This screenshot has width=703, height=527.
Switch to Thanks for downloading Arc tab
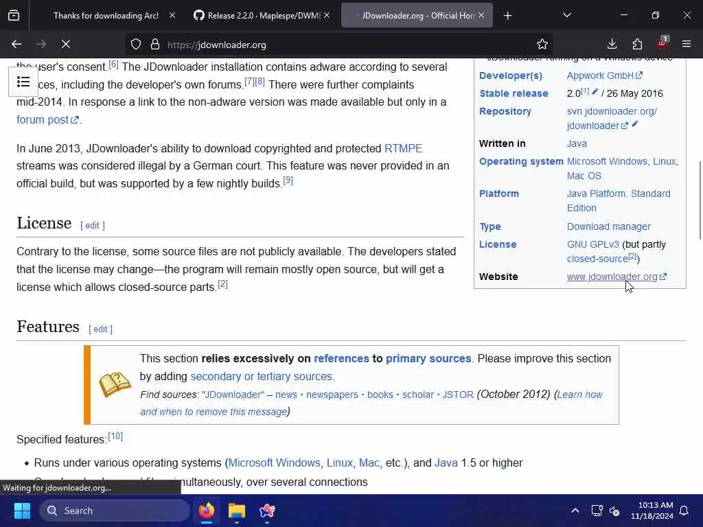click(105, 16)
